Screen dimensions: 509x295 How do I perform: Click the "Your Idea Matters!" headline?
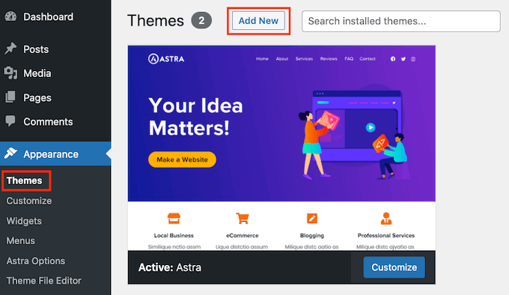coord(196,117)
